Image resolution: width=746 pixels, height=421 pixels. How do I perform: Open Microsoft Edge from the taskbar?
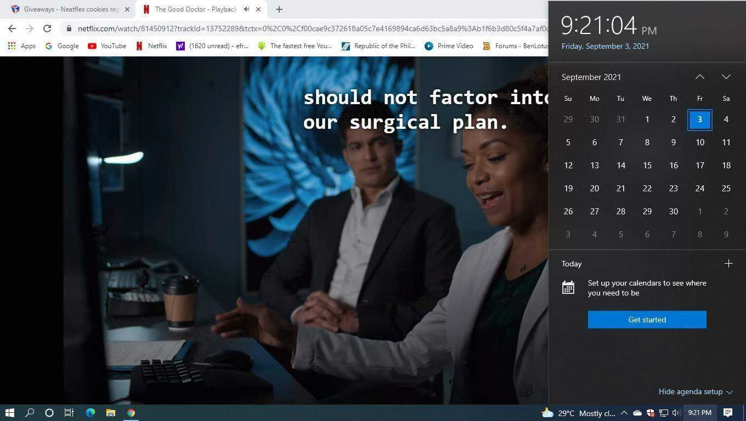pyautogui.click(x=90, y=413)
